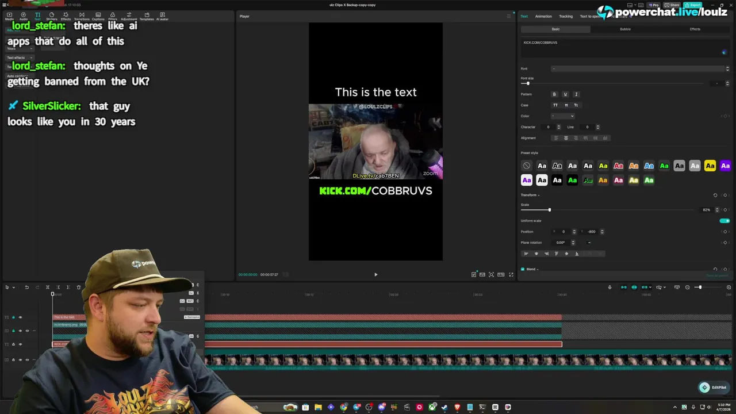Viewport: 736px width, 414px height.
Task: Open the Font dropdown
Action: [641, 69]
